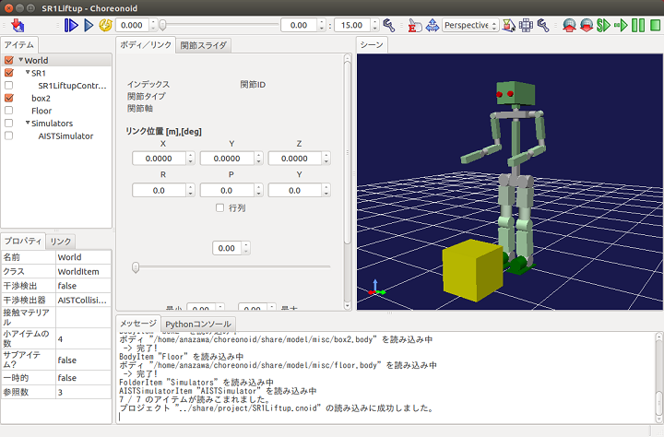The height and width of the screenshot is (437, 664).
Task: Uncheck the SR1 item checkbox
Action: (9, 73)
